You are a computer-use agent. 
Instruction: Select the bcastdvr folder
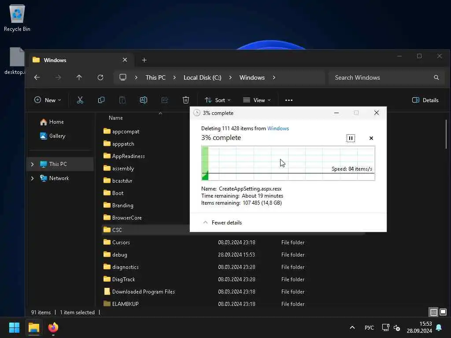[118, 181]
